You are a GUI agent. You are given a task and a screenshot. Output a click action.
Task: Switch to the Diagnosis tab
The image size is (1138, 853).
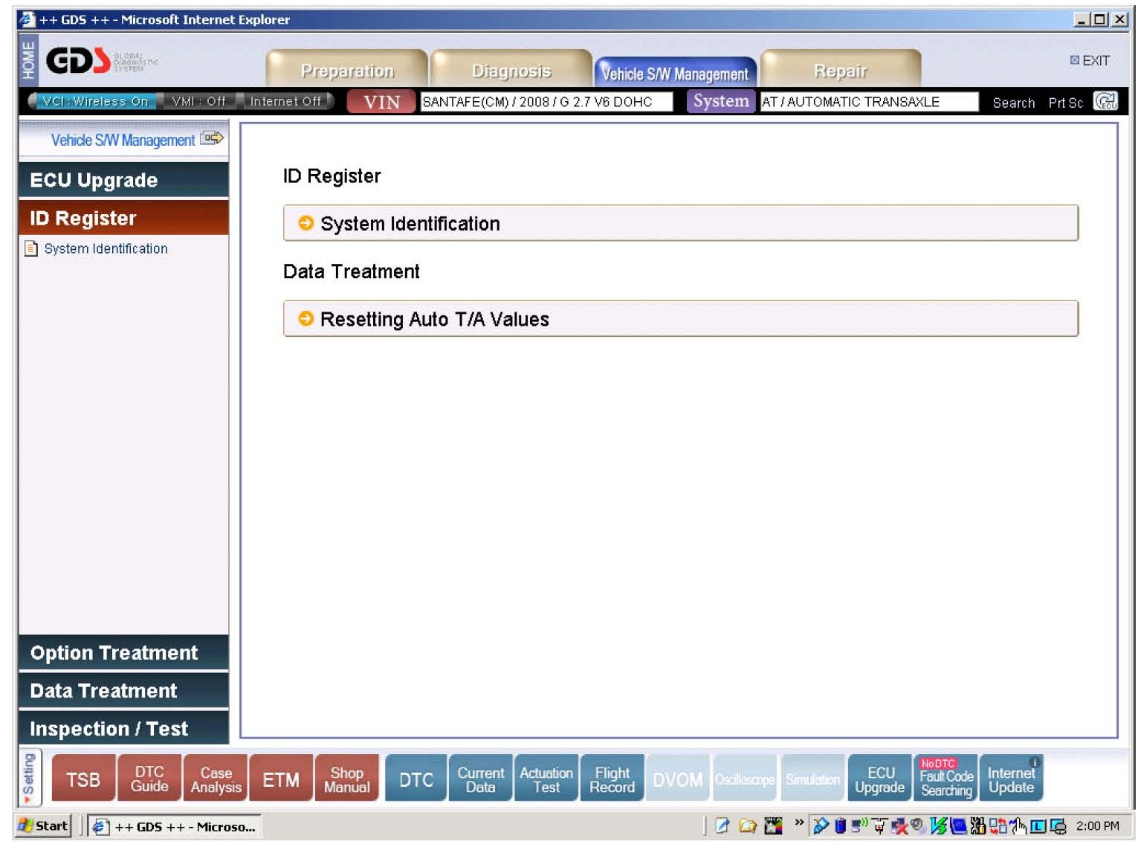pyautogui.click(x=511, y=71)
